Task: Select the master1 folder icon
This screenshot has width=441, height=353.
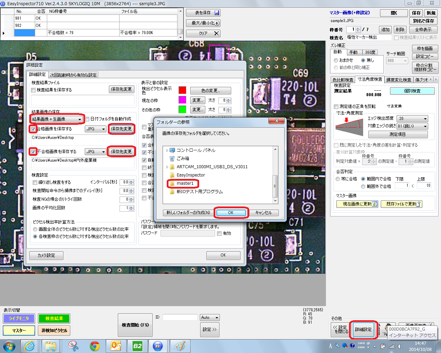Action: coord(172,183)
